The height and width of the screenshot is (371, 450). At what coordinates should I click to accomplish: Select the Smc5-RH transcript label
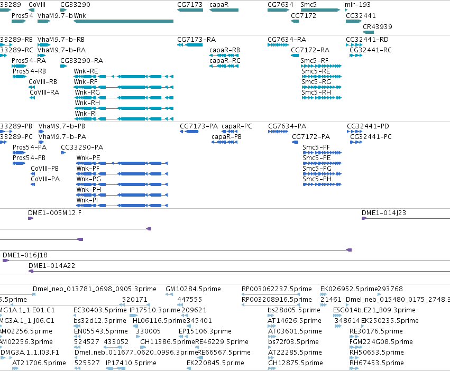point(316,92)
